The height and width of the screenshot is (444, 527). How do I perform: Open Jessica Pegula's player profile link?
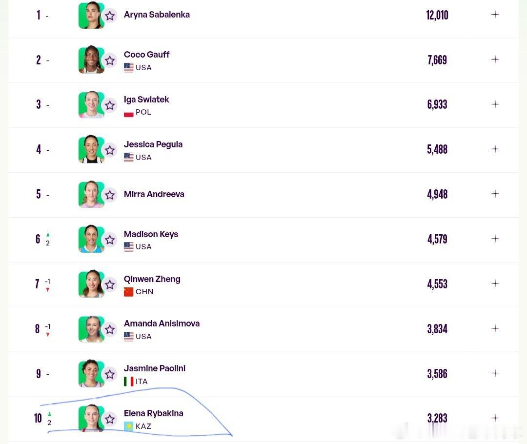coord(153,144)
